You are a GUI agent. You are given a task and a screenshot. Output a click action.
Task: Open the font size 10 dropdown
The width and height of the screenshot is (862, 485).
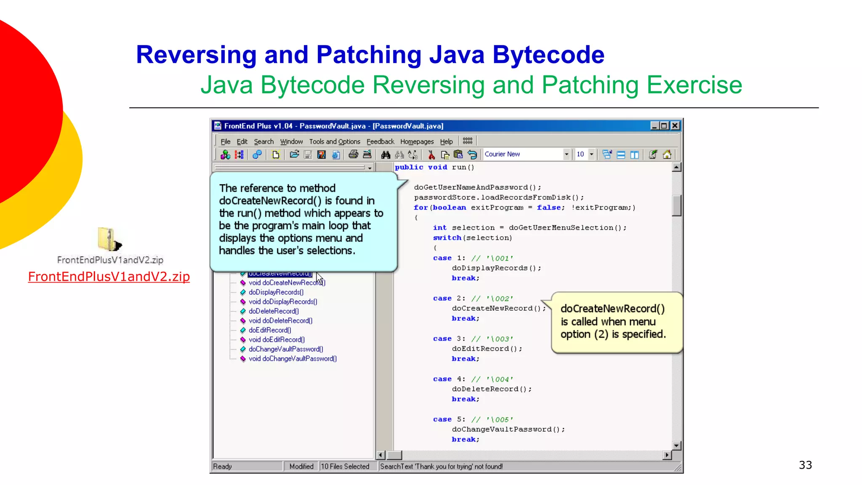point(591,154)
